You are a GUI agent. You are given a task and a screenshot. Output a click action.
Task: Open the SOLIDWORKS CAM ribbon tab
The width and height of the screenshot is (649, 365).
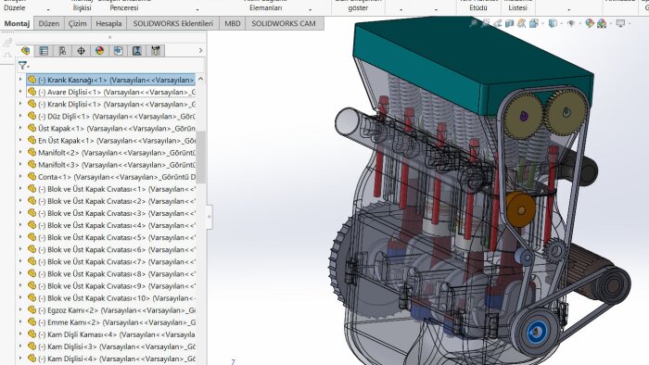(284, 23)
